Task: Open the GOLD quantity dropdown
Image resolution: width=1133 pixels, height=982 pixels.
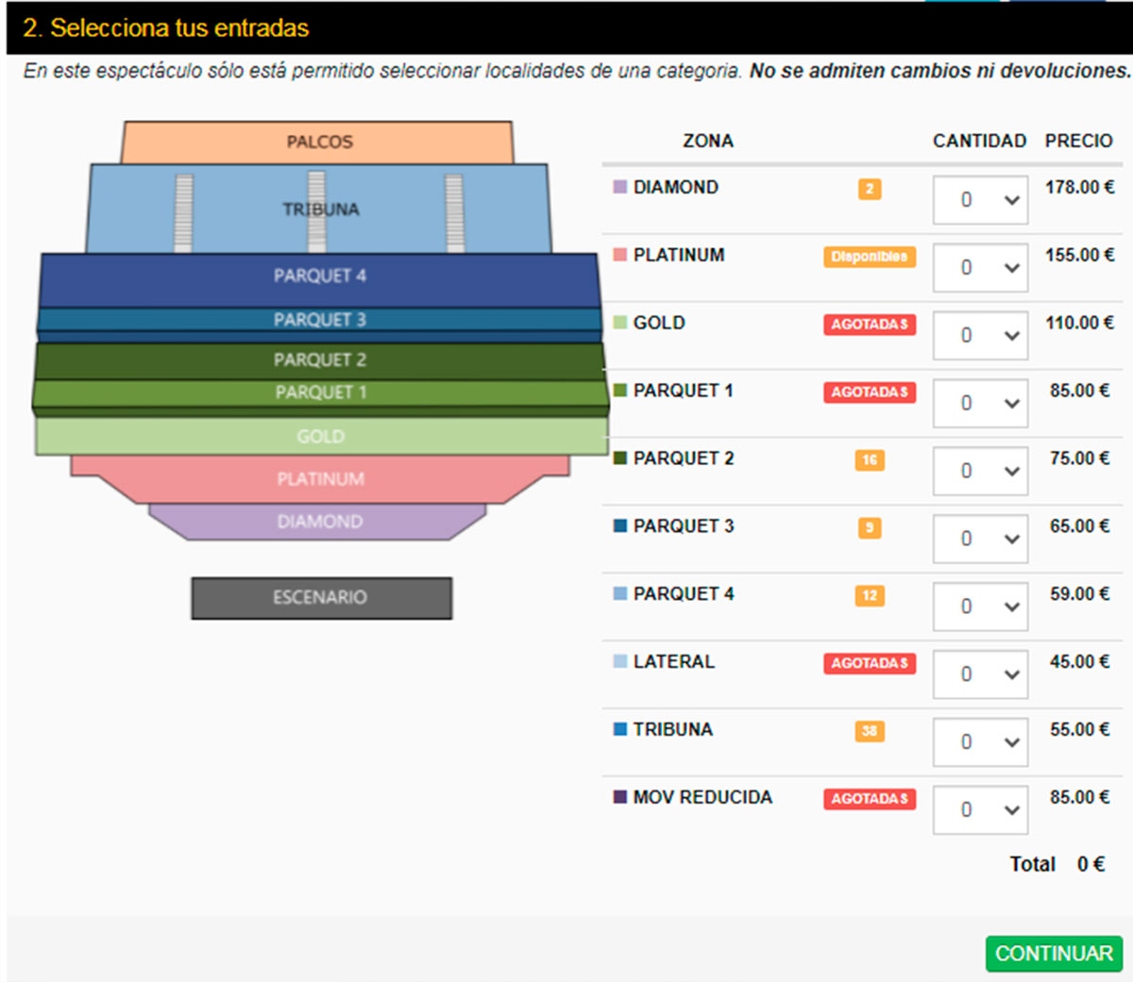Action: (980, 336)
